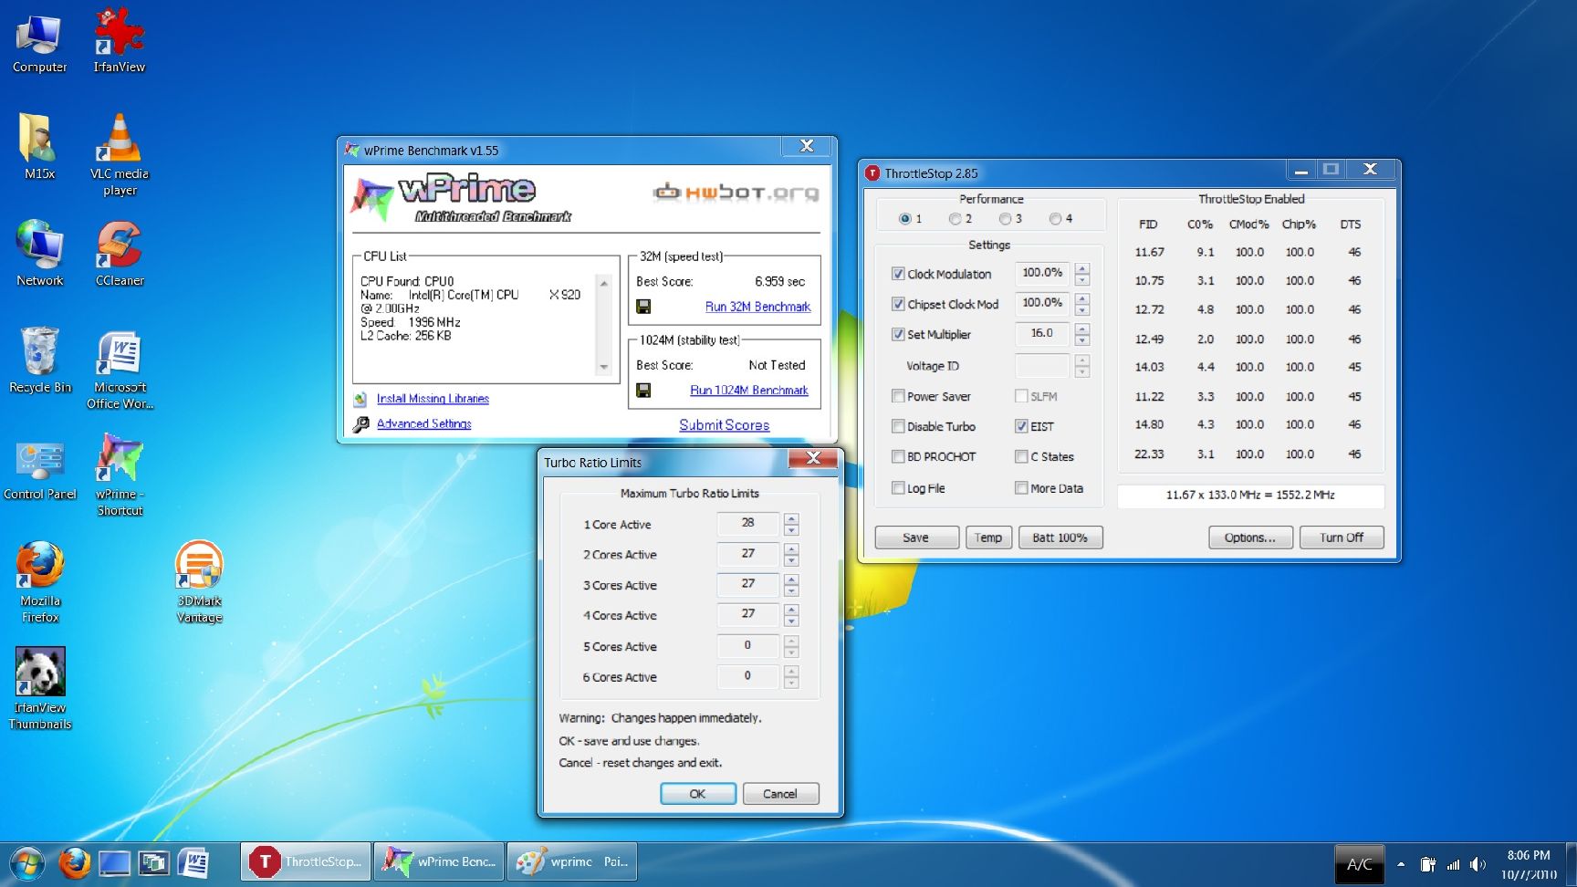
Task: Click the save icon for 1024M score
Action: [643, 391]
